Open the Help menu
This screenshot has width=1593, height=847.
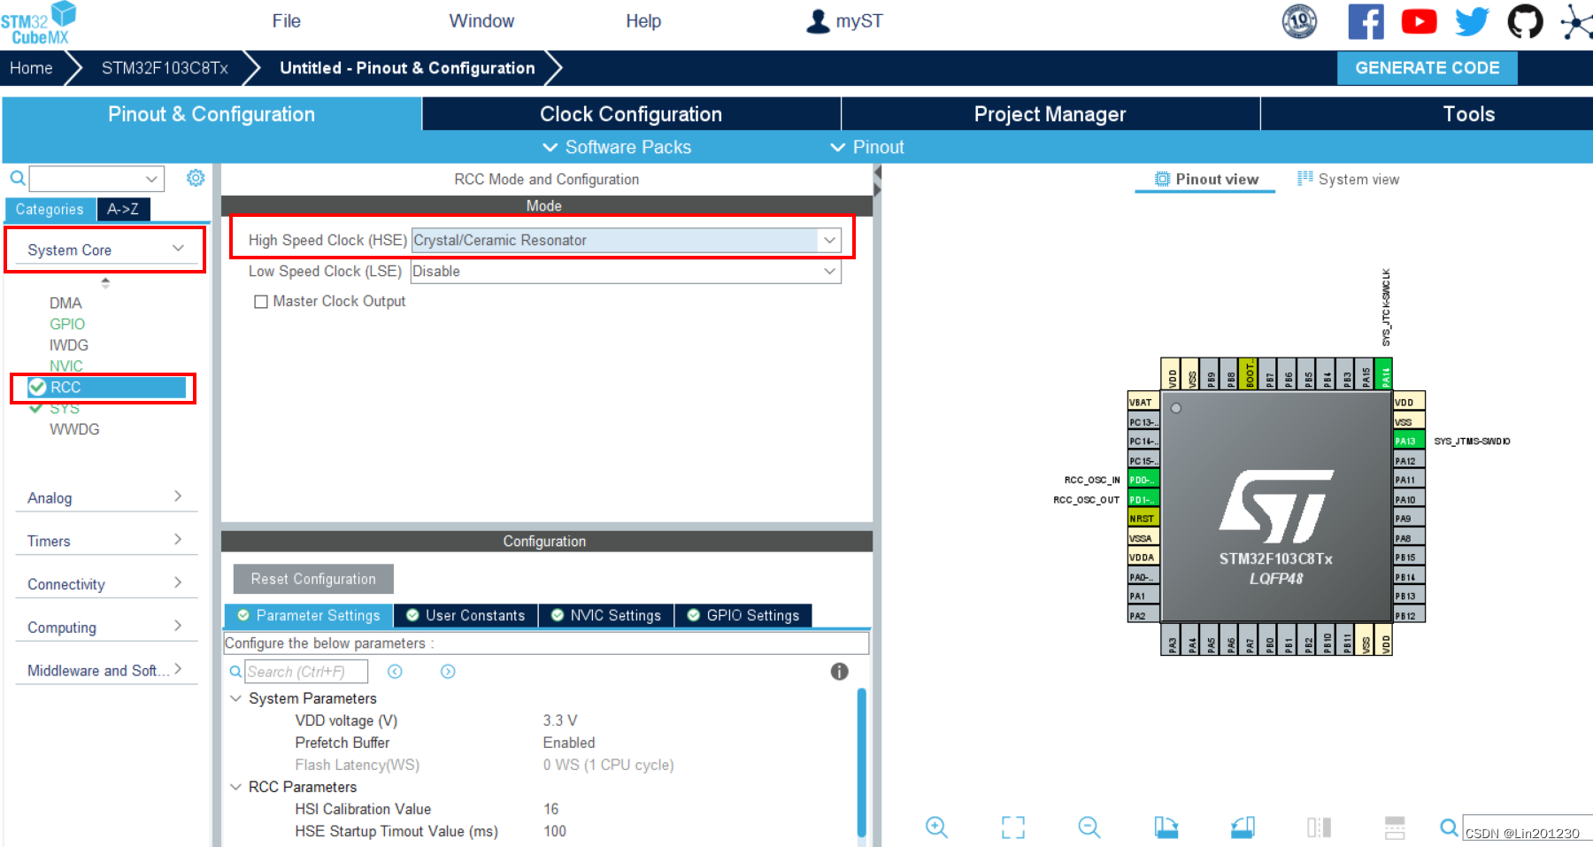[643, 21]
